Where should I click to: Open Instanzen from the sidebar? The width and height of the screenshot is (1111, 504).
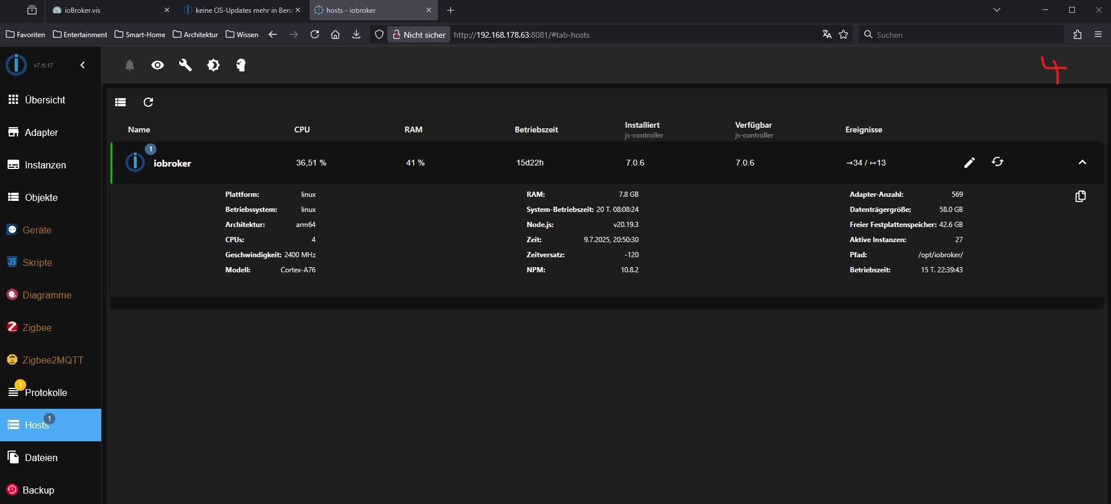(51, 165)
